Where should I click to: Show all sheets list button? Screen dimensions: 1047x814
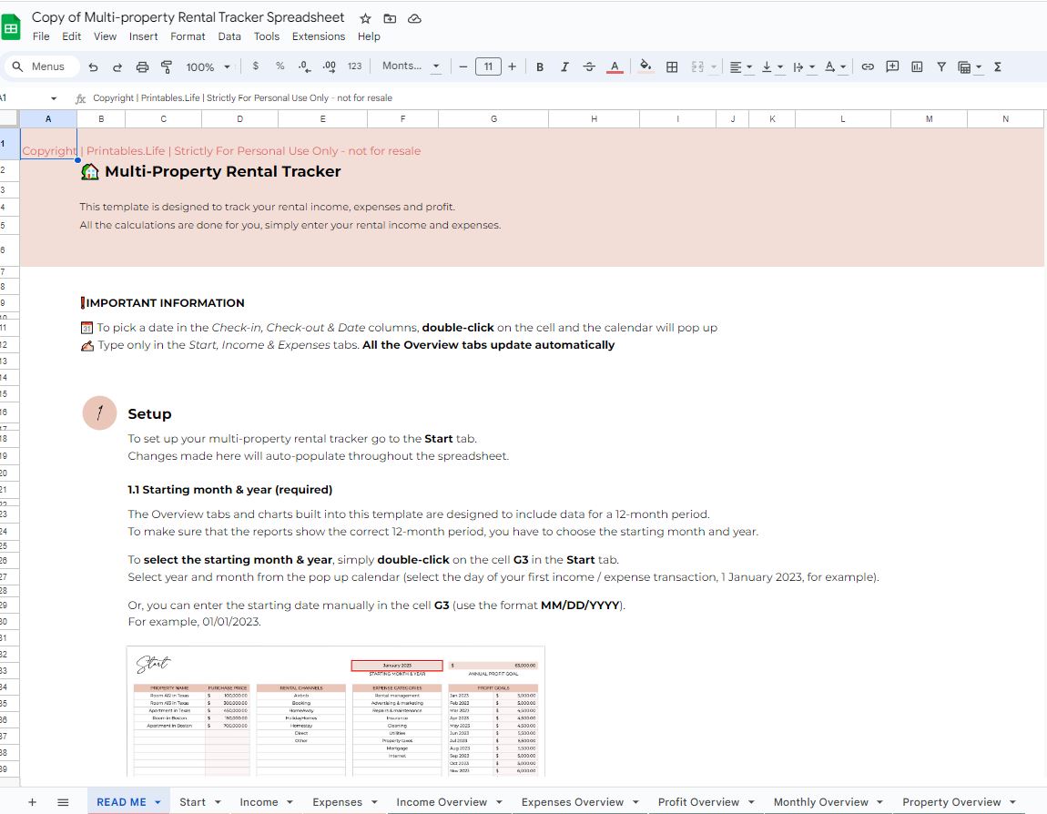click(x=63, y=802)
